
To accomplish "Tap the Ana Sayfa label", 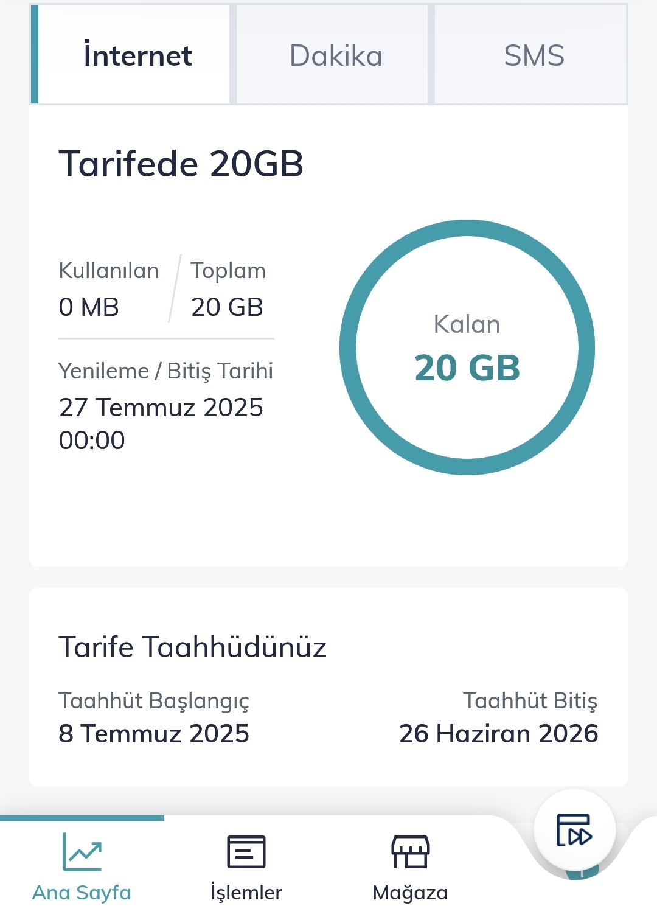I will click(x=82, y=893).
